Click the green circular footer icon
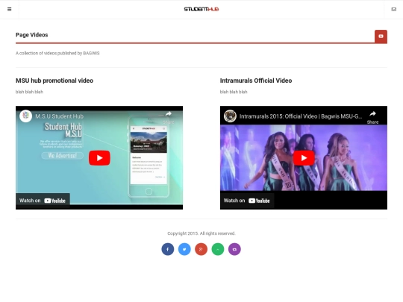The image size is (403, 302). coord(218,249)
